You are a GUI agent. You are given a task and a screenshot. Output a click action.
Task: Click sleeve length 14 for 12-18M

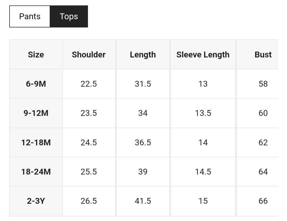pyautogui.click(x=203, y=143)
